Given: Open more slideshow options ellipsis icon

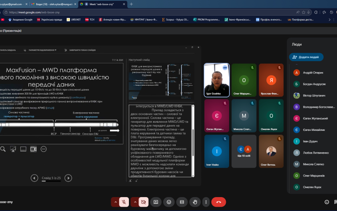Looking at the screenshot, I should click(44, 149).
